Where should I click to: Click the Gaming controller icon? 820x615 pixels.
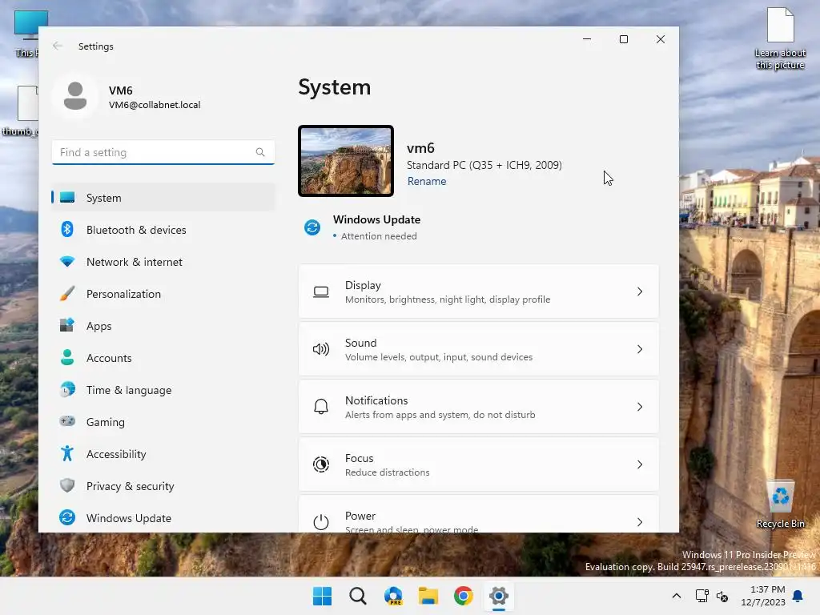point(67,421)
